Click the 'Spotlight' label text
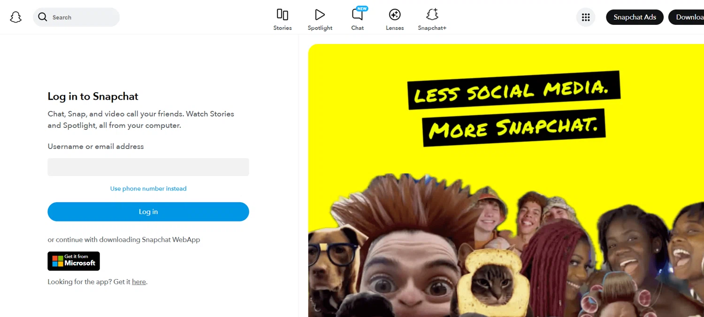Image resolution: width=704 pixels, height=317 pixels. pos(320,28)
